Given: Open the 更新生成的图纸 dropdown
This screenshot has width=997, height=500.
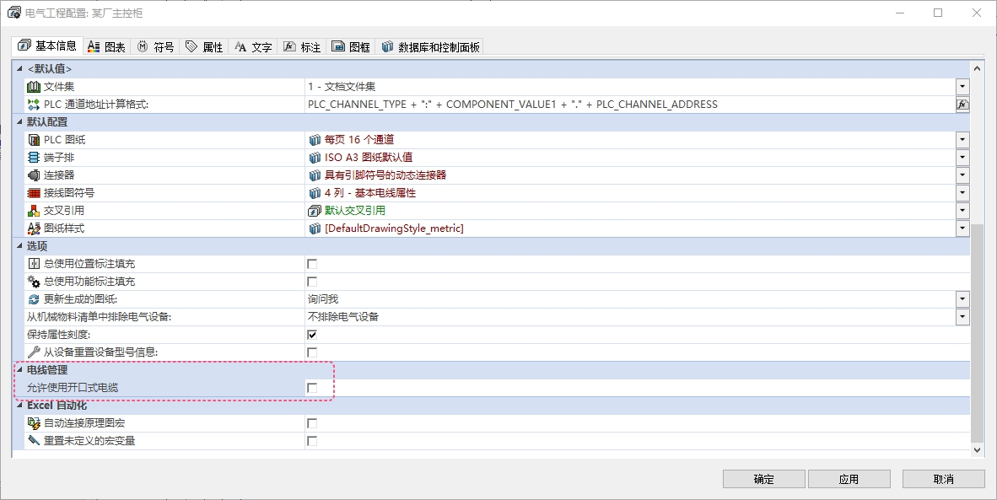Looking at the screenshot, I should 962,299.
